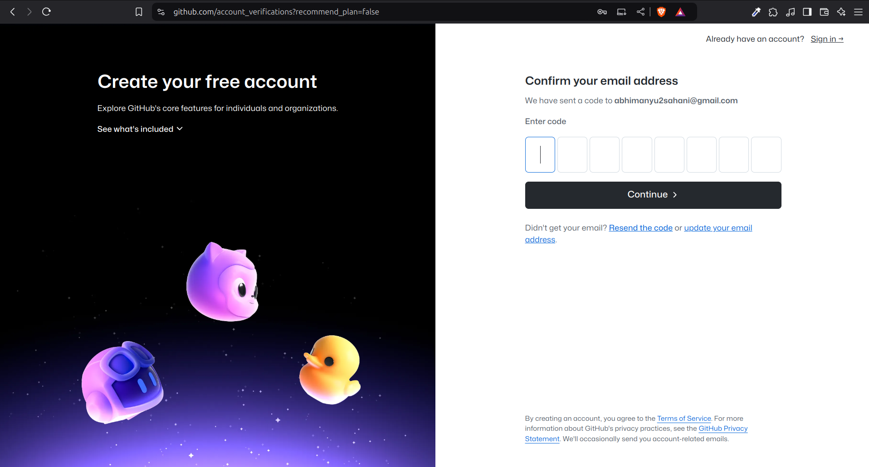Open Brave Rewards triangle icon
Screen dimensions: 869x467
(680, 12)
